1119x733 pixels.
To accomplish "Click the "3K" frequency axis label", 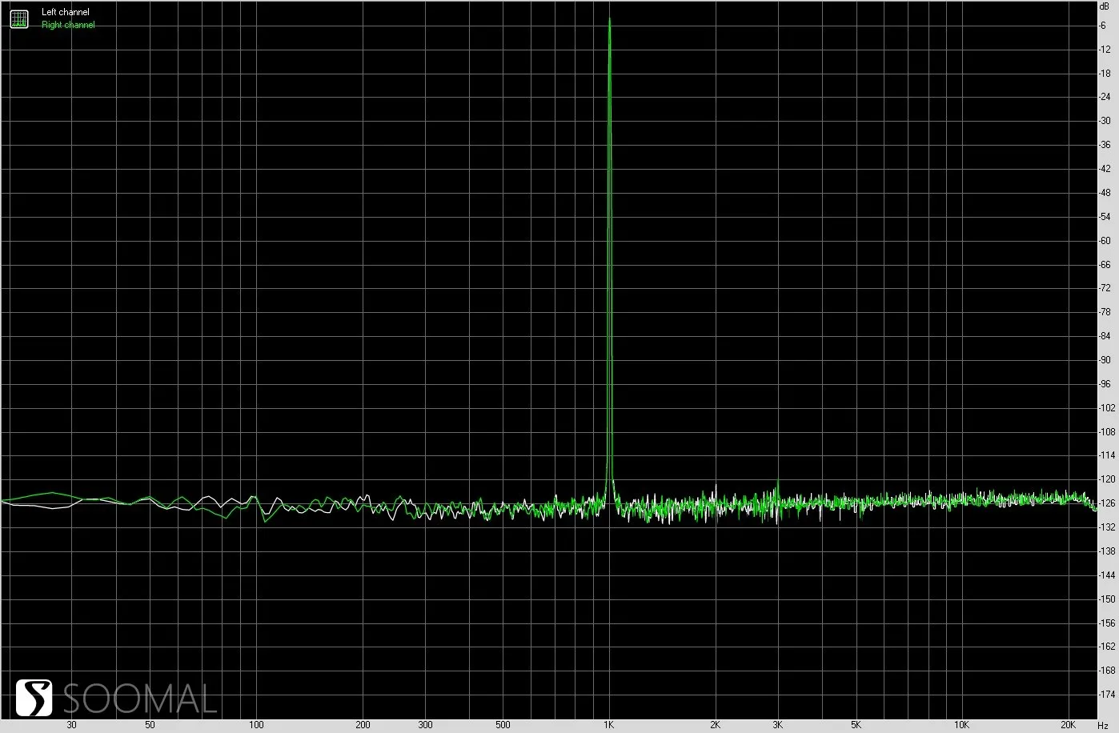I will click(777, 725).
